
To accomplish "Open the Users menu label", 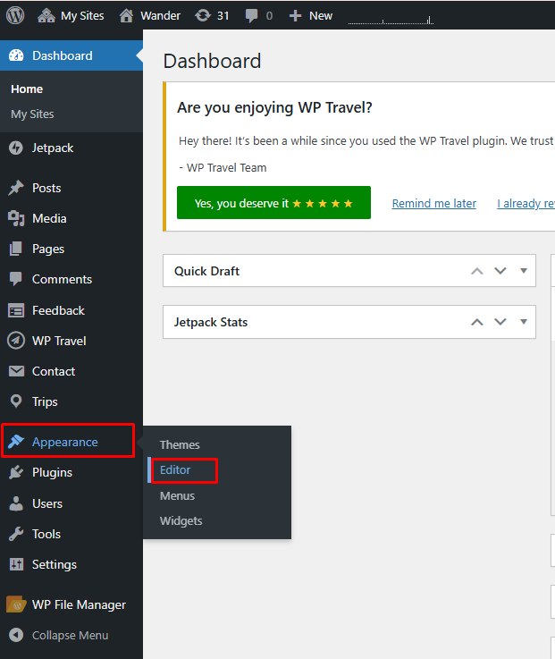I will click(x=47, y=504).
